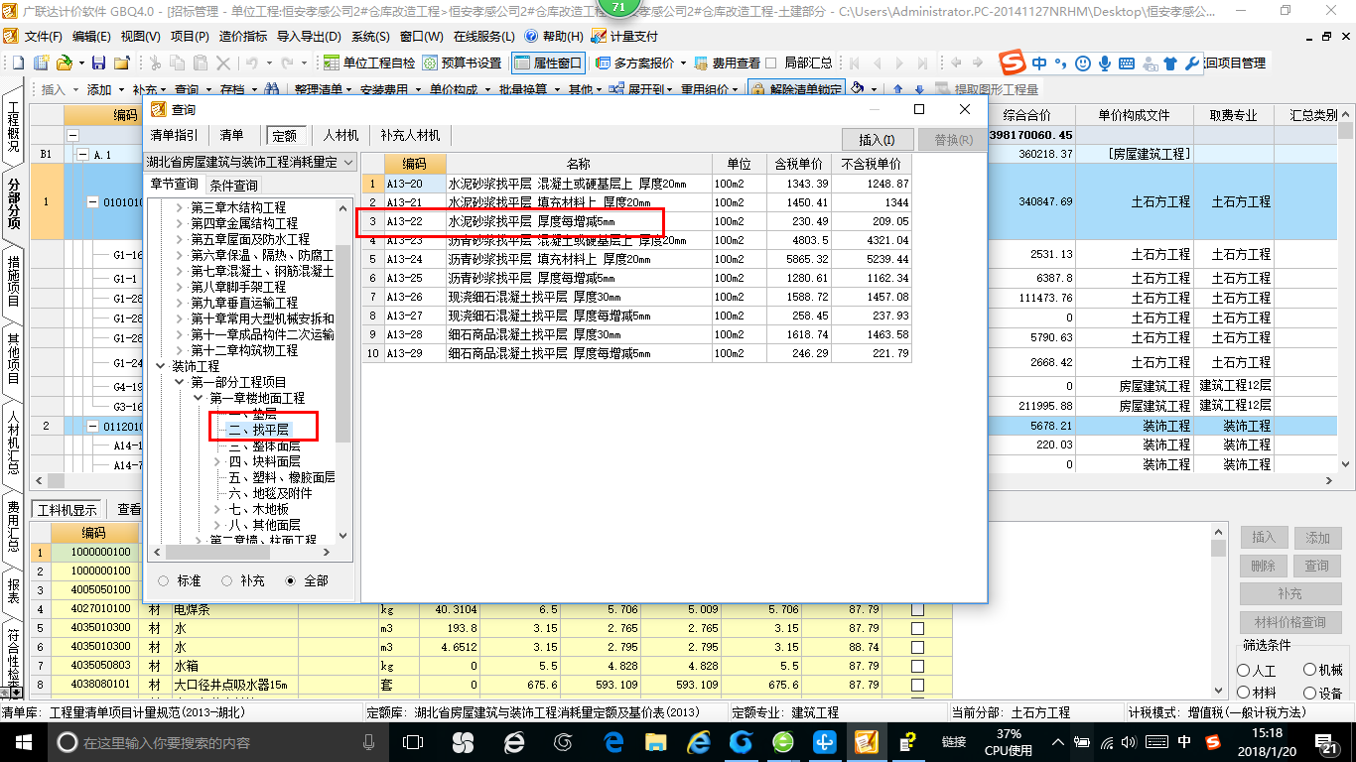Open 单价构成 dropdown menu
This screenshot has width=1356, height=762.
click(459, 89)
